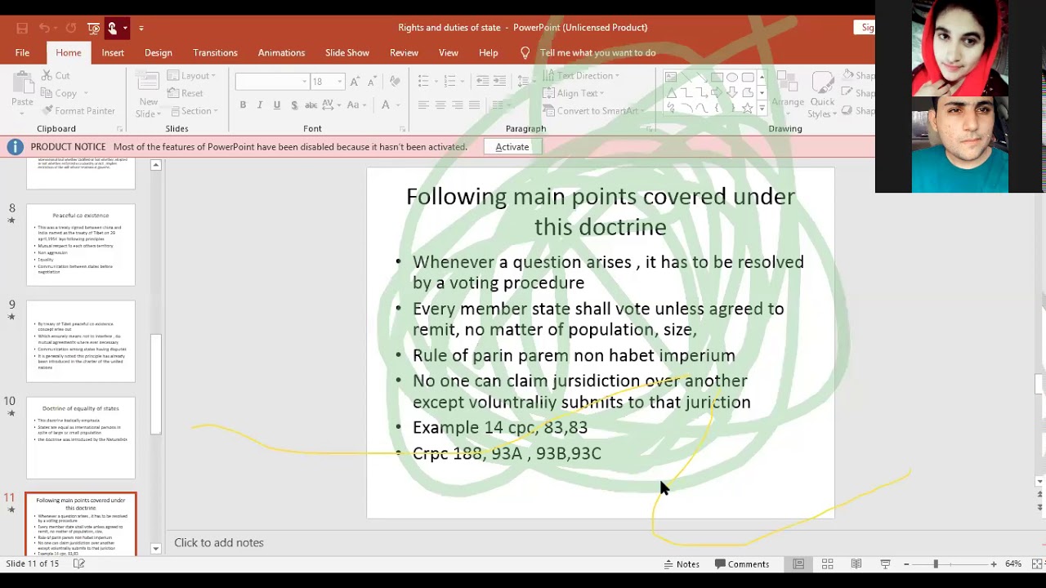Open the Slide Show tab
The width and height of the screenshot is (1046, 588).
click(347, 52)
